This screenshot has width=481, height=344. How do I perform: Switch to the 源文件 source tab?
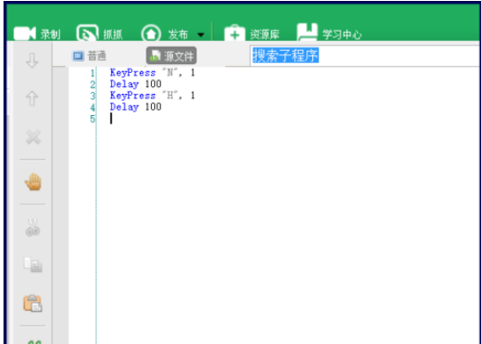171,55
